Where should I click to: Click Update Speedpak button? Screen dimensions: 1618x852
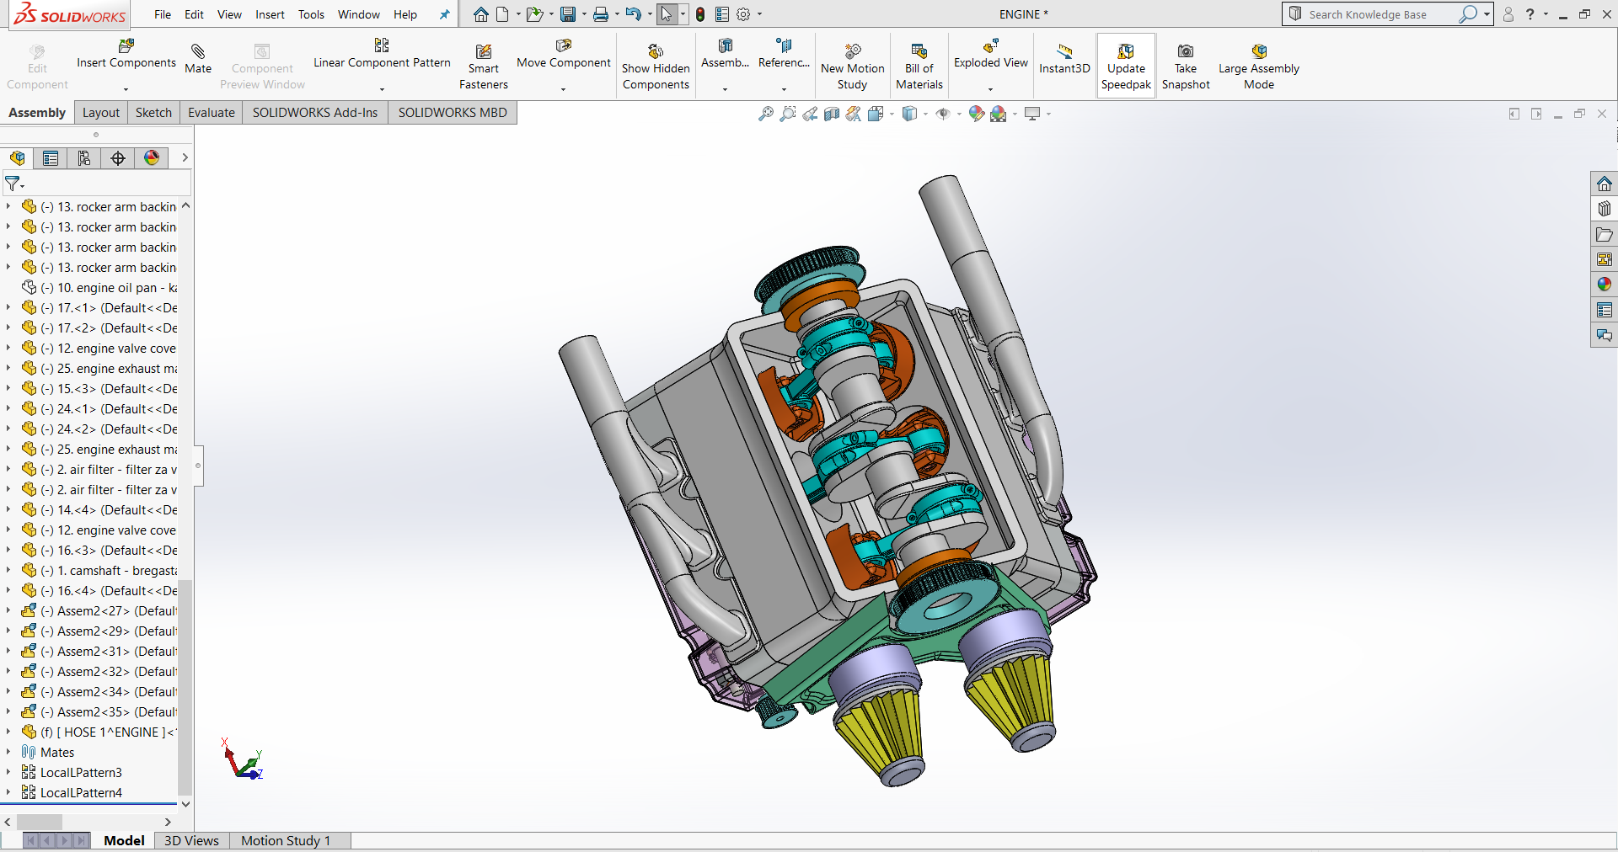(1125, 52)
